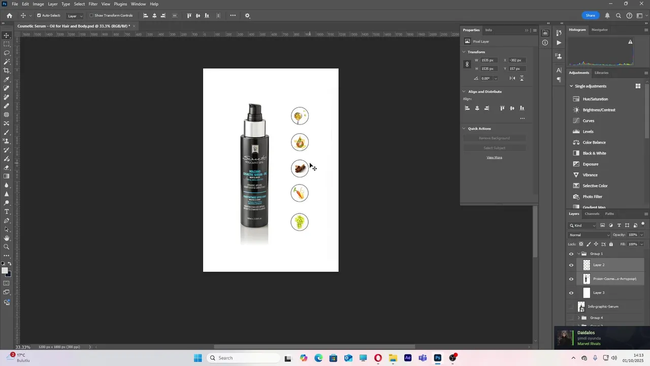Screen dimensions: 650x366
Task: Hide Layer 2 visibility eye
Action: coord(571,265)
